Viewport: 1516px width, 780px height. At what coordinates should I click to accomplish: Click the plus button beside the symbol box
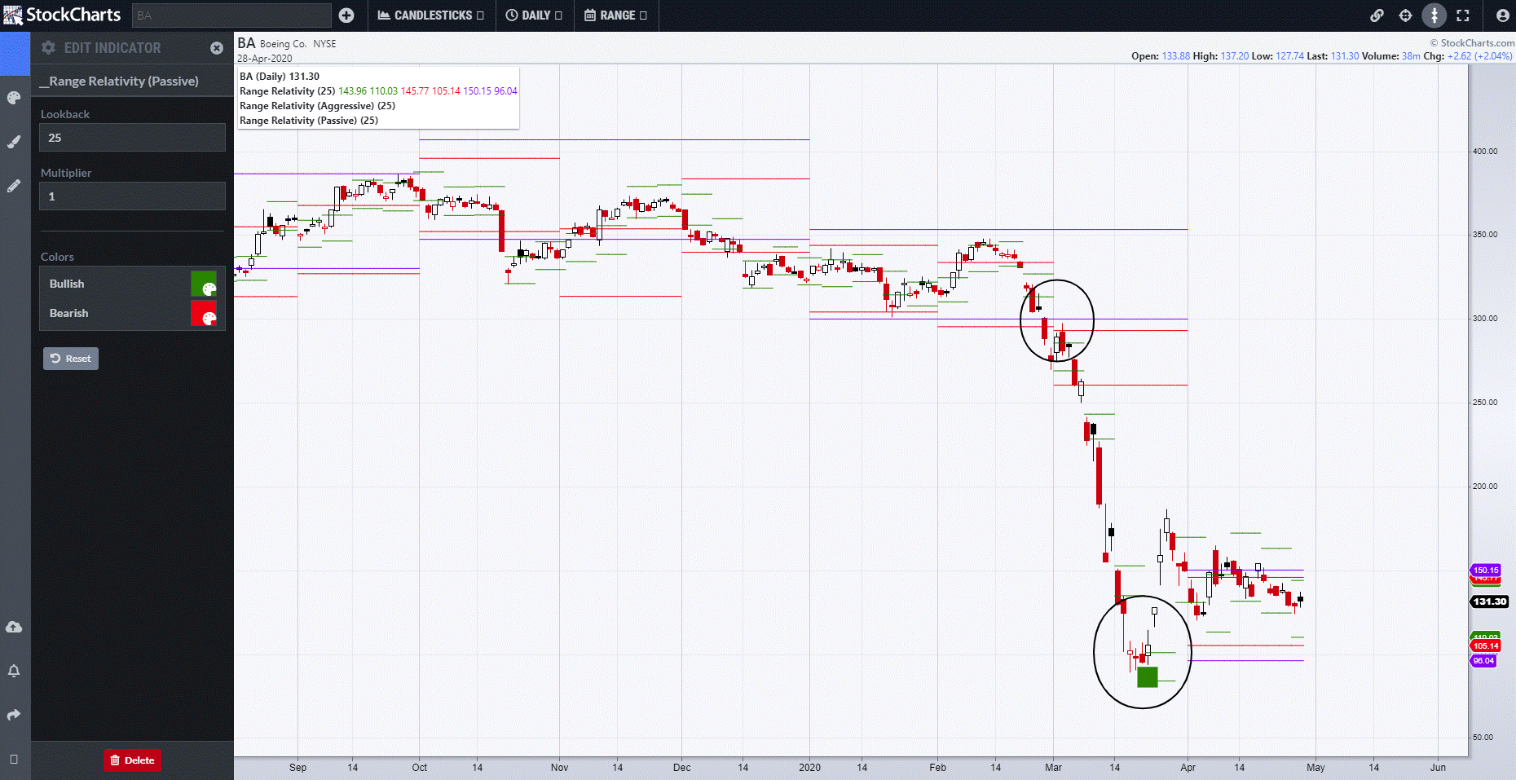346,15
